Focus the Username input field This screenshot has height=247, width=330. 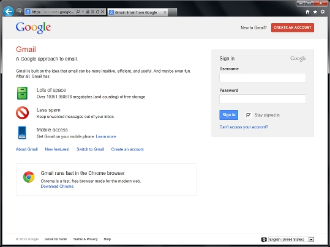(x=263, y=78)
